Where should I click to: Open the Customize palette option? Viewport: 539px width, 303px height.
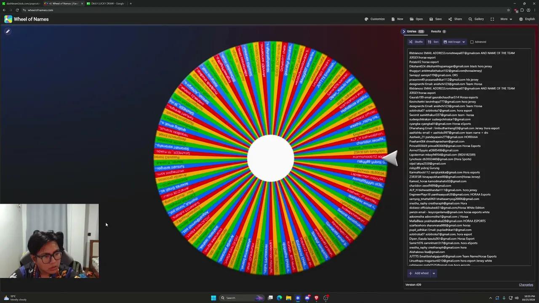[374, 19]
